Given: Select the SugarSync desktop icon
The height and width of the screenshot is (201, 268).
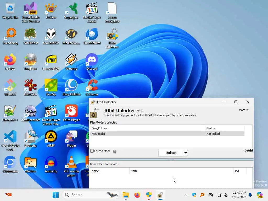Looking at the screenshot, I should point(71,10).
